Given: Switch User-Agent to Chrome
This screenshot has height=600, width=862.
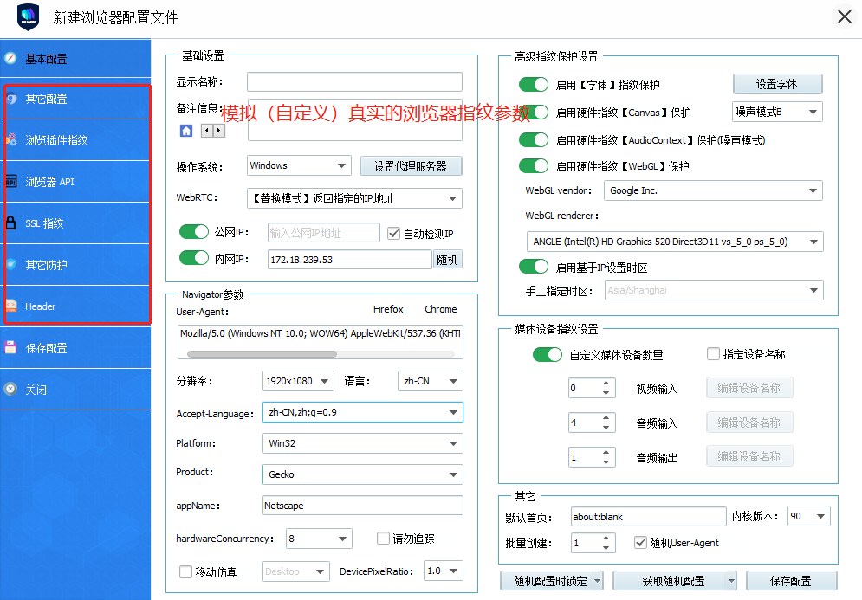Looking at the screenshot, I should click(440, 309).
